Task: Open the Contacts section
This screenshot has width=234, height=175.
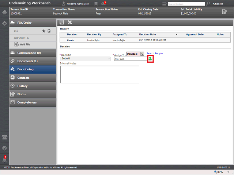Action: coord(33,78)
